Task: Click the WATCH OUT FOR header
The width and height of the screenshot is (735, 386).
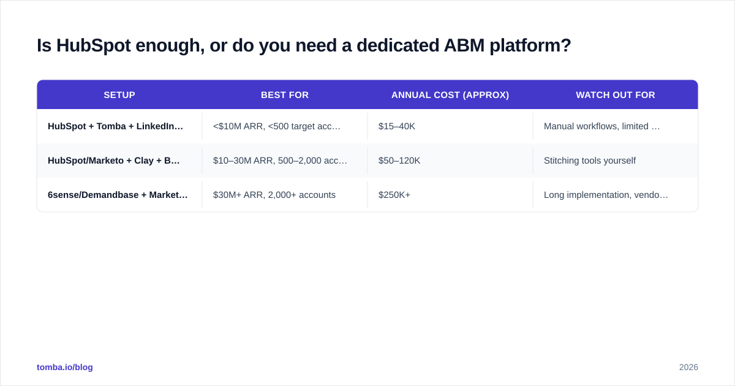Action: [x=616, y=95]
